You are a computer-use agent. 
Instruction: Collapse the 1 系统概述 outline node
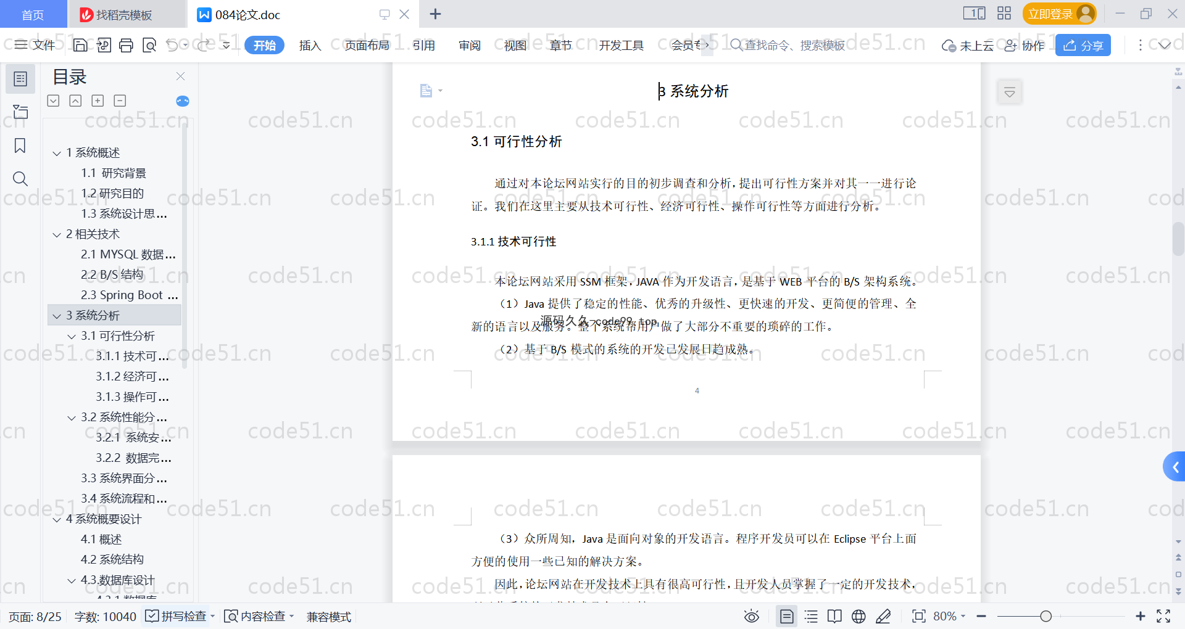tap(57, 153)
